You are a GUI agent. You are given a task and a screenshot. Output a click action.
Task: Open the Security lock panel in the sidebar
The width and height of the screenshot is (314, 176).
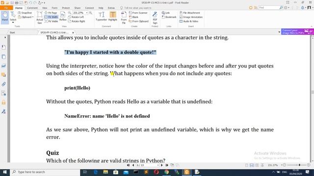click(x=3, y=102)
